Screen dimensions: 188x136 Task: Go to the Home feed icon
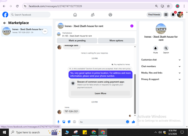[x=75, y=15]
